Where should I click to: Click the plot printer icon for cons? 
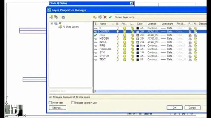coord(190,35)
